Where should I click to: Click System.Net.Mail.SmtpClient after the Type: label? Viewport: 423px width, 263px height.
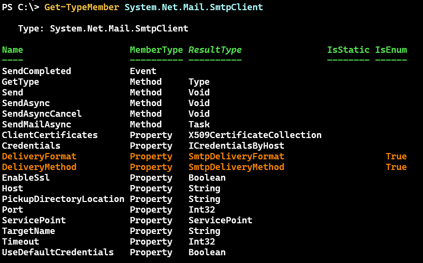119,29
